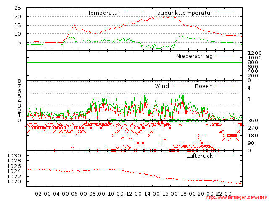The image size is (269, 201).
Task: Click the 02:00 time axis label
Action: click(43, 194)
